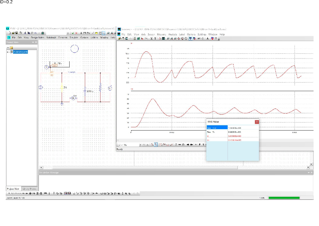The image size is (319, 226).
Task: Click the Paste icon in PSIM toolbar
Action: coord(32,33)
